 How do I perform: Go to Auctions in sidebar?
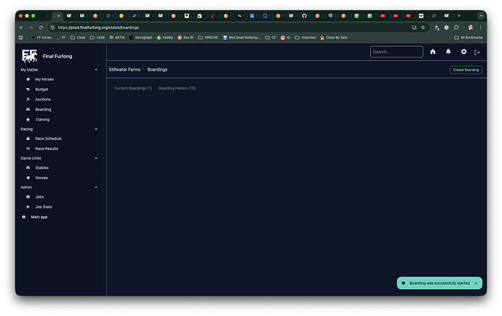click(43, 99)
